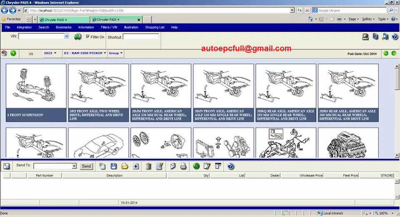Click the green down-arrow icon near Pub Date

394,53
